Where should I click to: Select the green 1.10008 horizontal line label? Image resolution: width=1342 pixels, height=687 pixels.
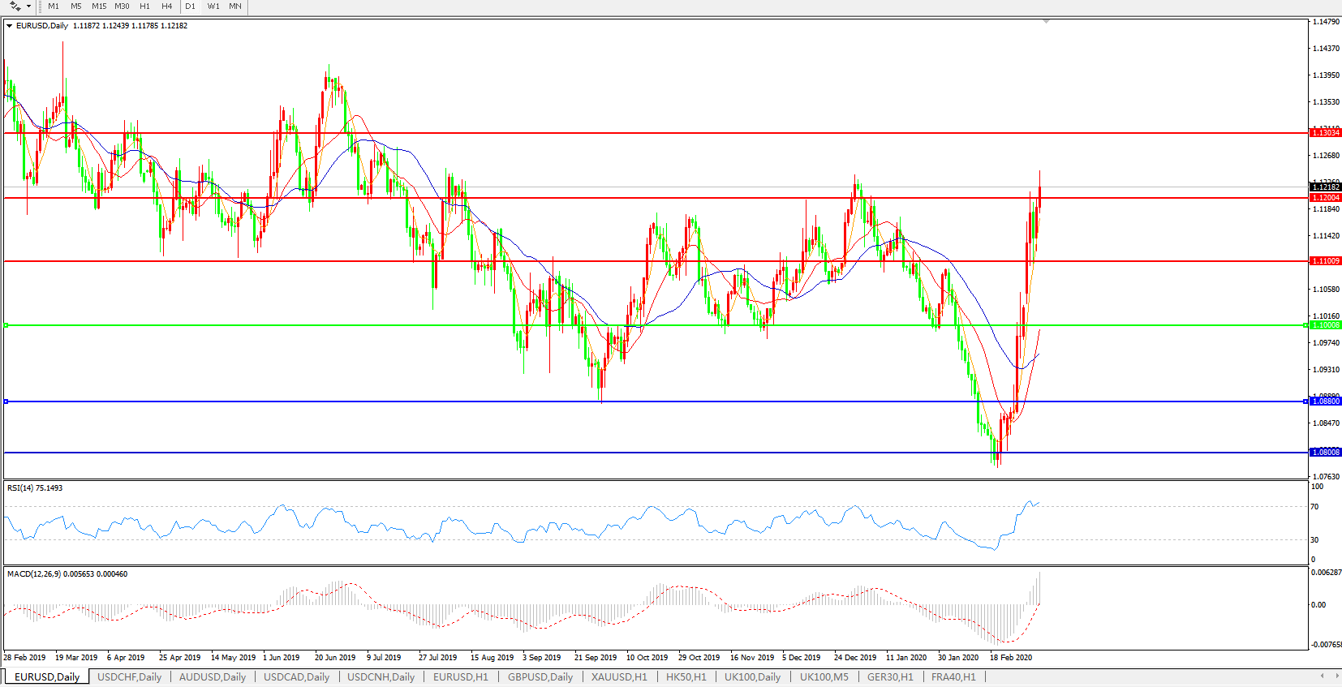1326,325
